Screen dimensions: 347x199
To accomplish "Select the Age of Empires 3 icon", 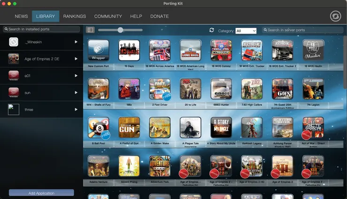I will (x=282, y=166).
